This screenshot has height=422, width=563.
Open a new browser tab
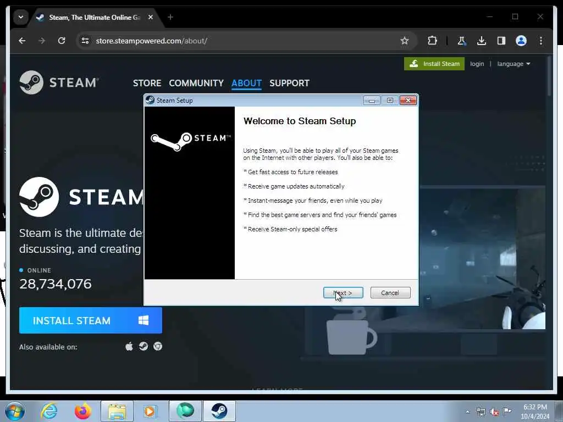coord(170,17)
